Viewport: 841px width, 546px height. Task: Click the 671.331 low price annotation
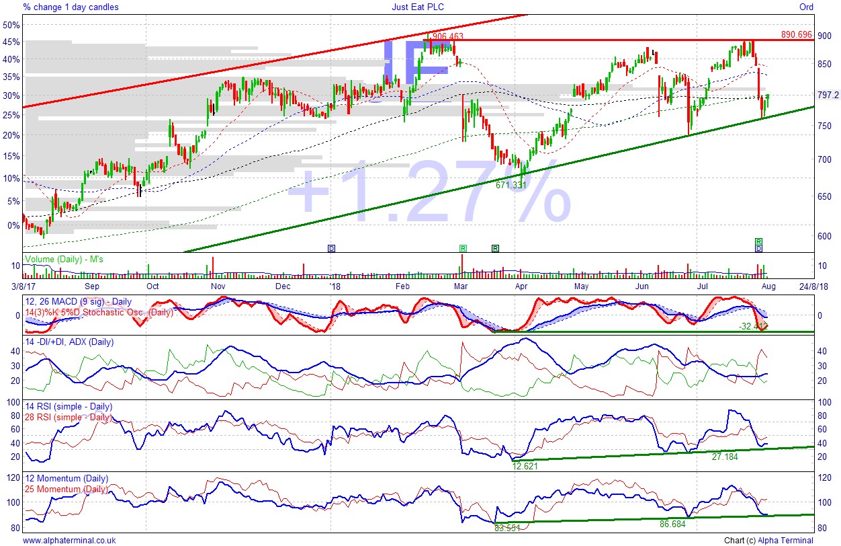click(x=511, y=184)
